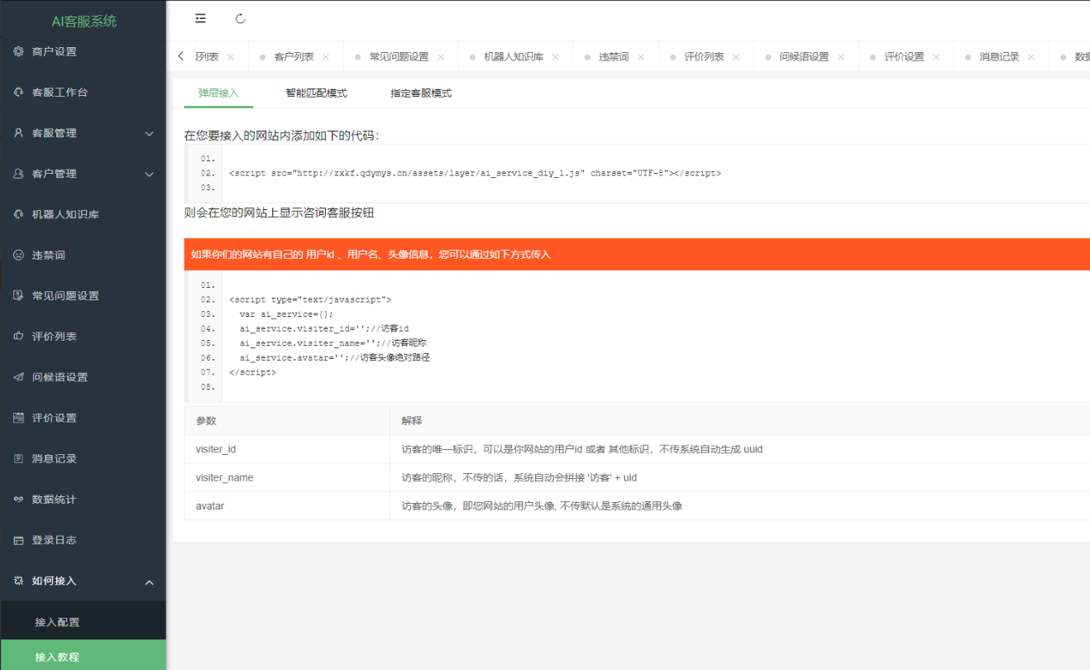Click the 违禁词 sad-face icon

[18, 255]
